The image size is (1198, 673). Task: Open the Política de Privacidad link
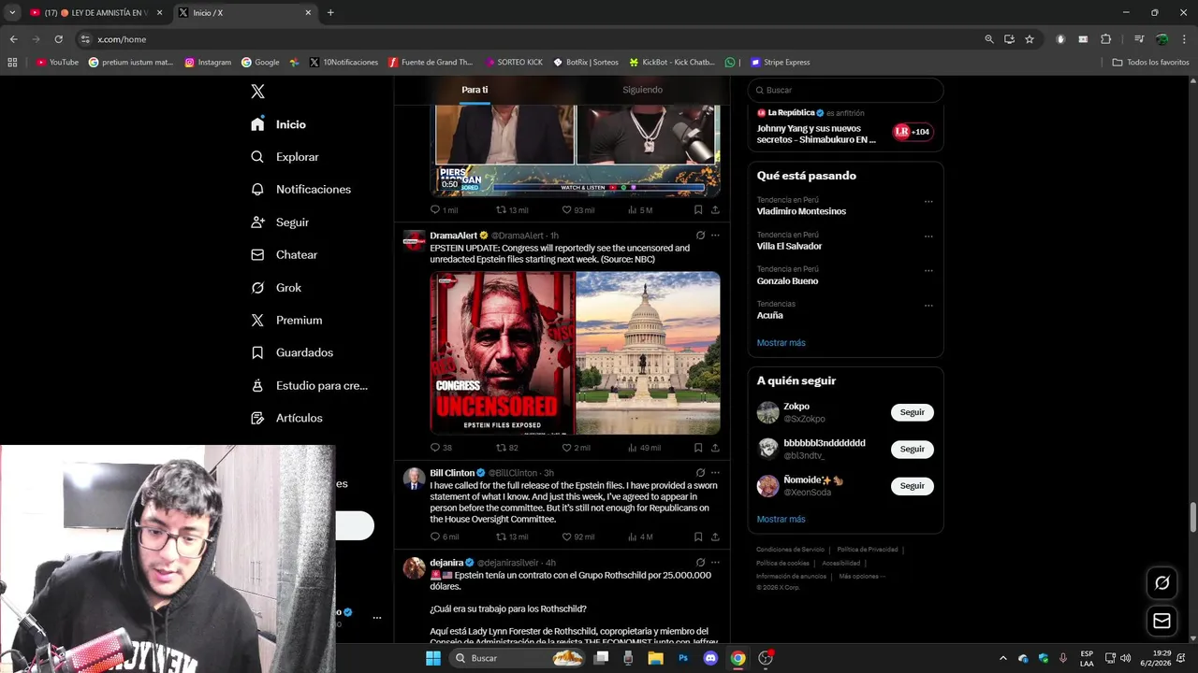click(868, 550)
